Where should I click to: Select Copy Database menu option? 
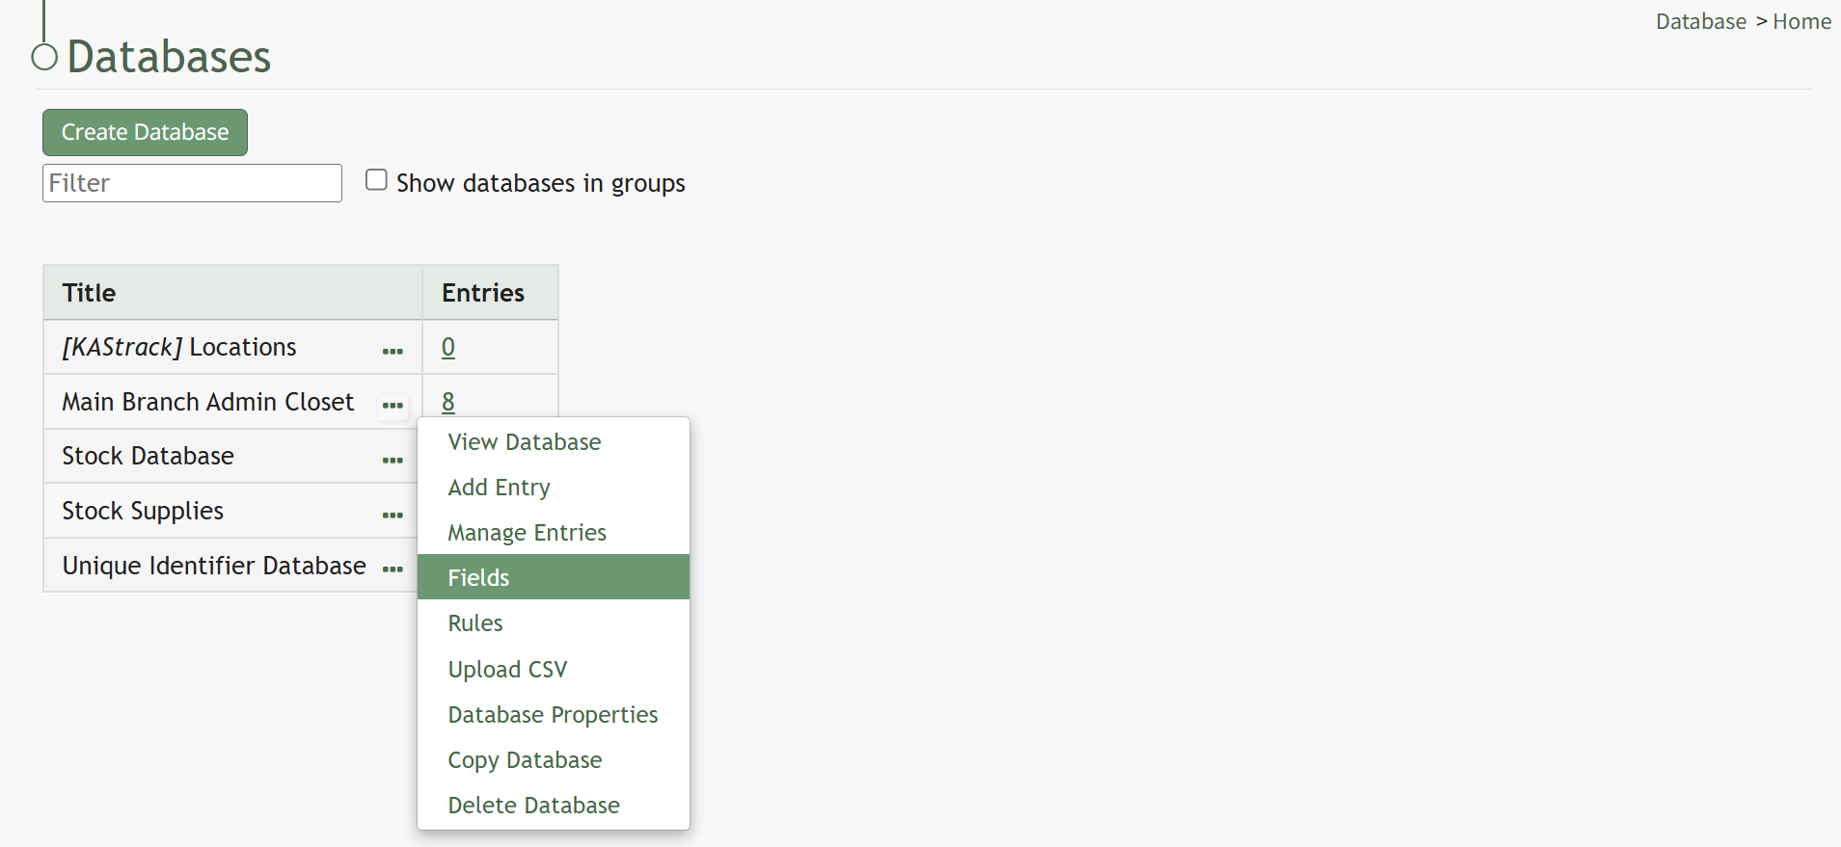(x=554, y=759)
